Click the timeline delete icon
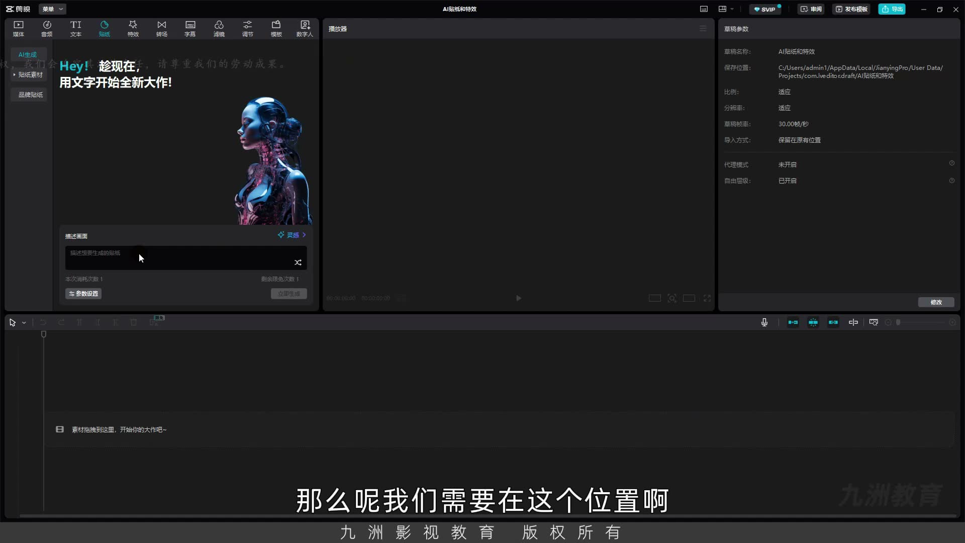 134,322
